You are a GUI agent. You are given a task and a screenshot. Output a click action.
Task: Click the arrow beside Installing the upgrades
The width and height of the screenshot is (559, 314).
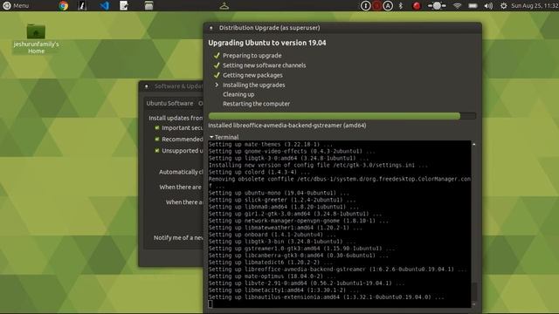[217, 85]
